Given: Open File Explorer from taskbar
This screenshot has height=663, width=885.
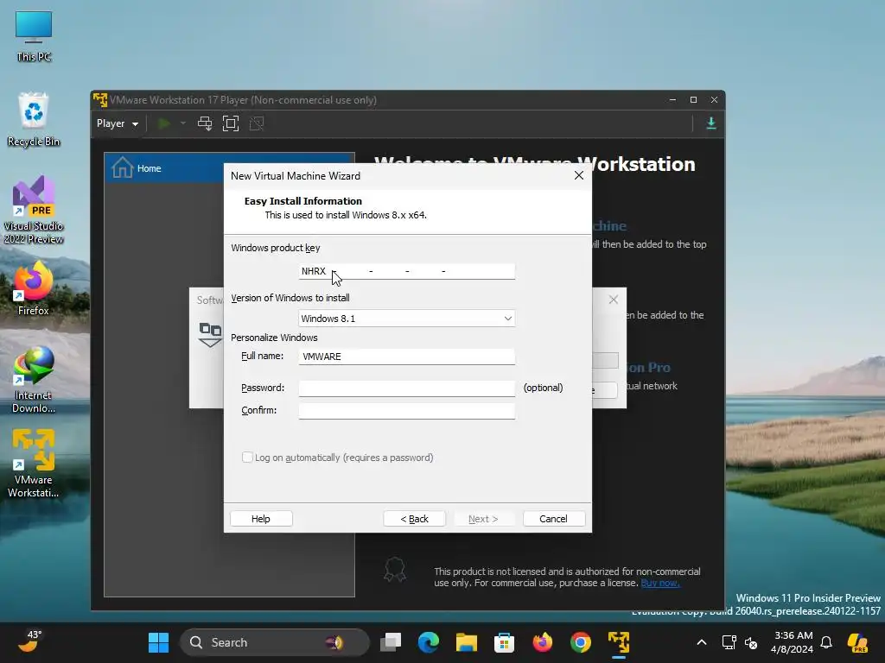Looking at the screenshot, I should tap(466, 642).
